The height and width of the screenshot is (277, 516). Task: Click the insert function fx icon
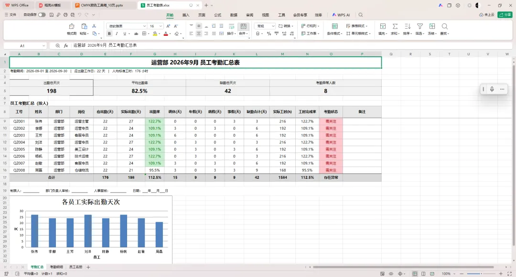tap(66, 46)
